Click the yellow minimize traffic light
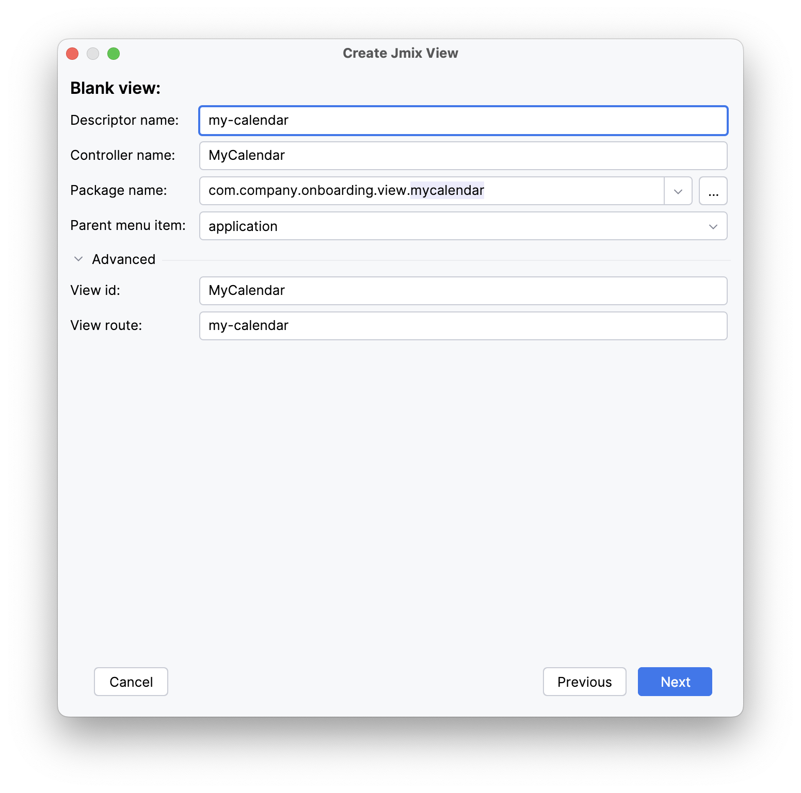 (x=93, y=53)
